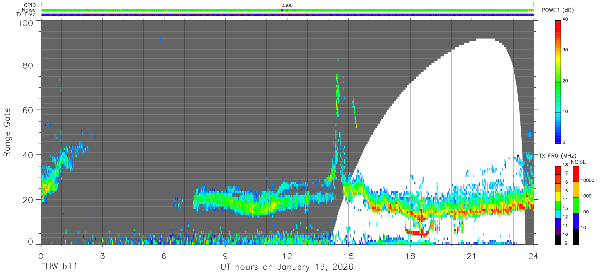Pick the purple segment of TX FRQ color bar
This screenshot has height=277, width=600.
coord(557,231)
